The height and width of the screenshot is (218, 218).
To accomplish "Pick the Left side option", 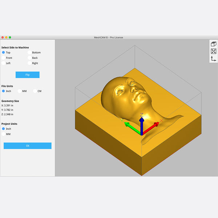I will (3, 63).
